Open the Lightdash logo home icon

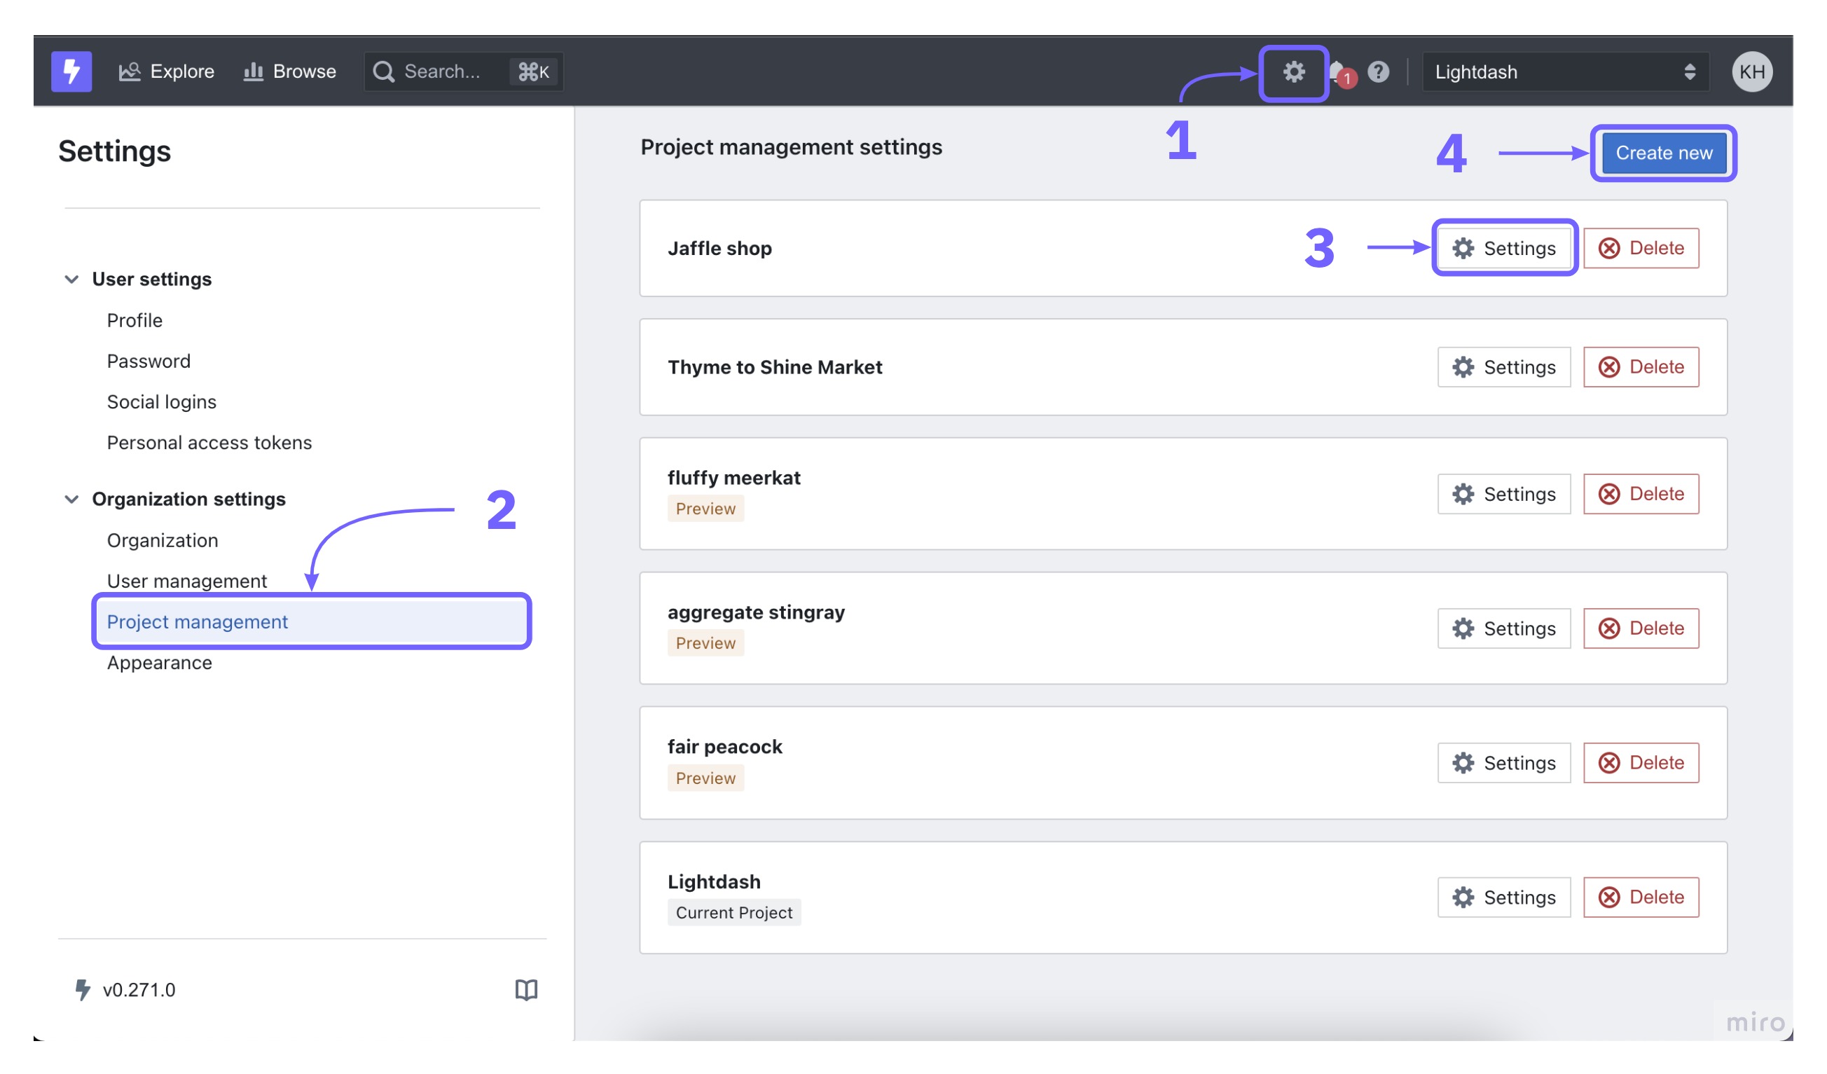click(71, 71)
